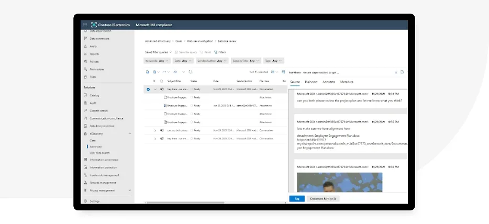Open the app launcher waffle icon
The image size is (489, 224).
pyautogui.click(x=85, y=25)
